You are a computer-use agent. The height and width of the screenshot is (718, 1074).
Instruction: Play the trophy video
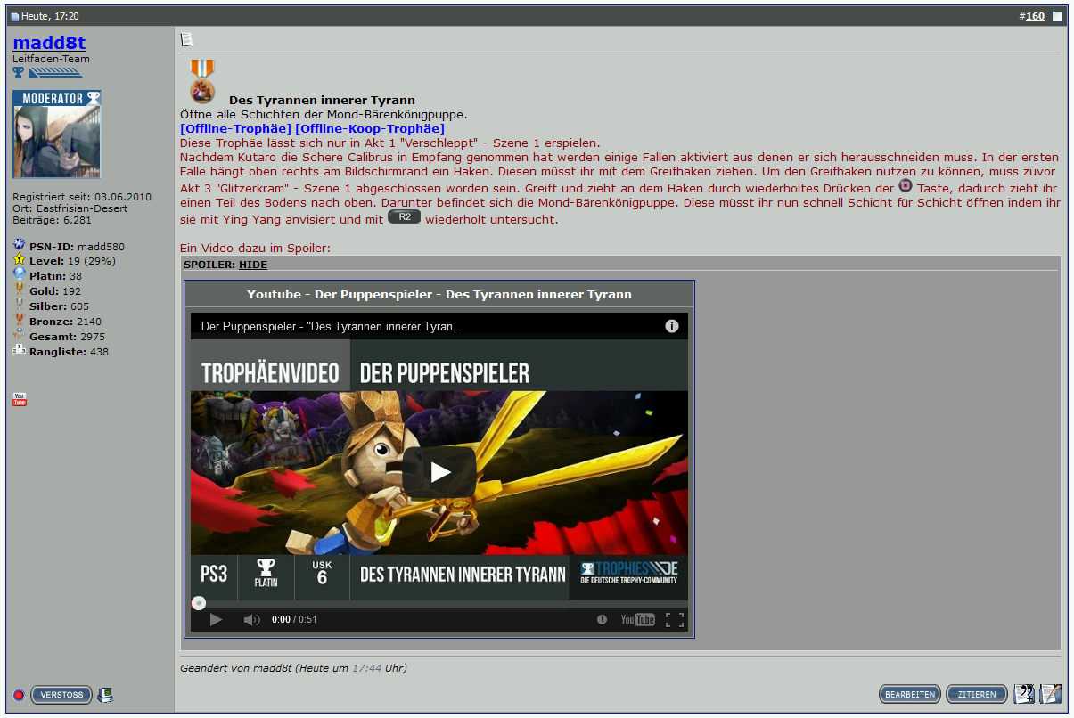pyautogui.click(x=438, y=472)
